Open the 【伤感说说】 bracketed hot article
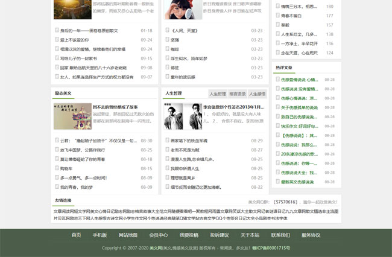This screenshot has height=257, width=392. (299, 136)
